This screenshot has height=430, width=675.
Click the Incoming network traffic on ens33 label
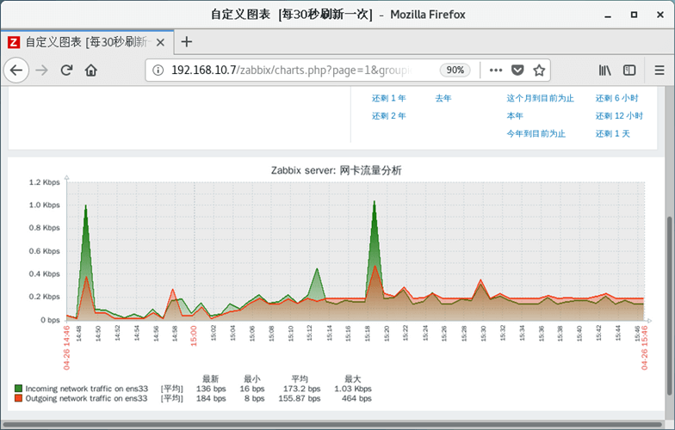pyautogui.click(x=86, y=389)
